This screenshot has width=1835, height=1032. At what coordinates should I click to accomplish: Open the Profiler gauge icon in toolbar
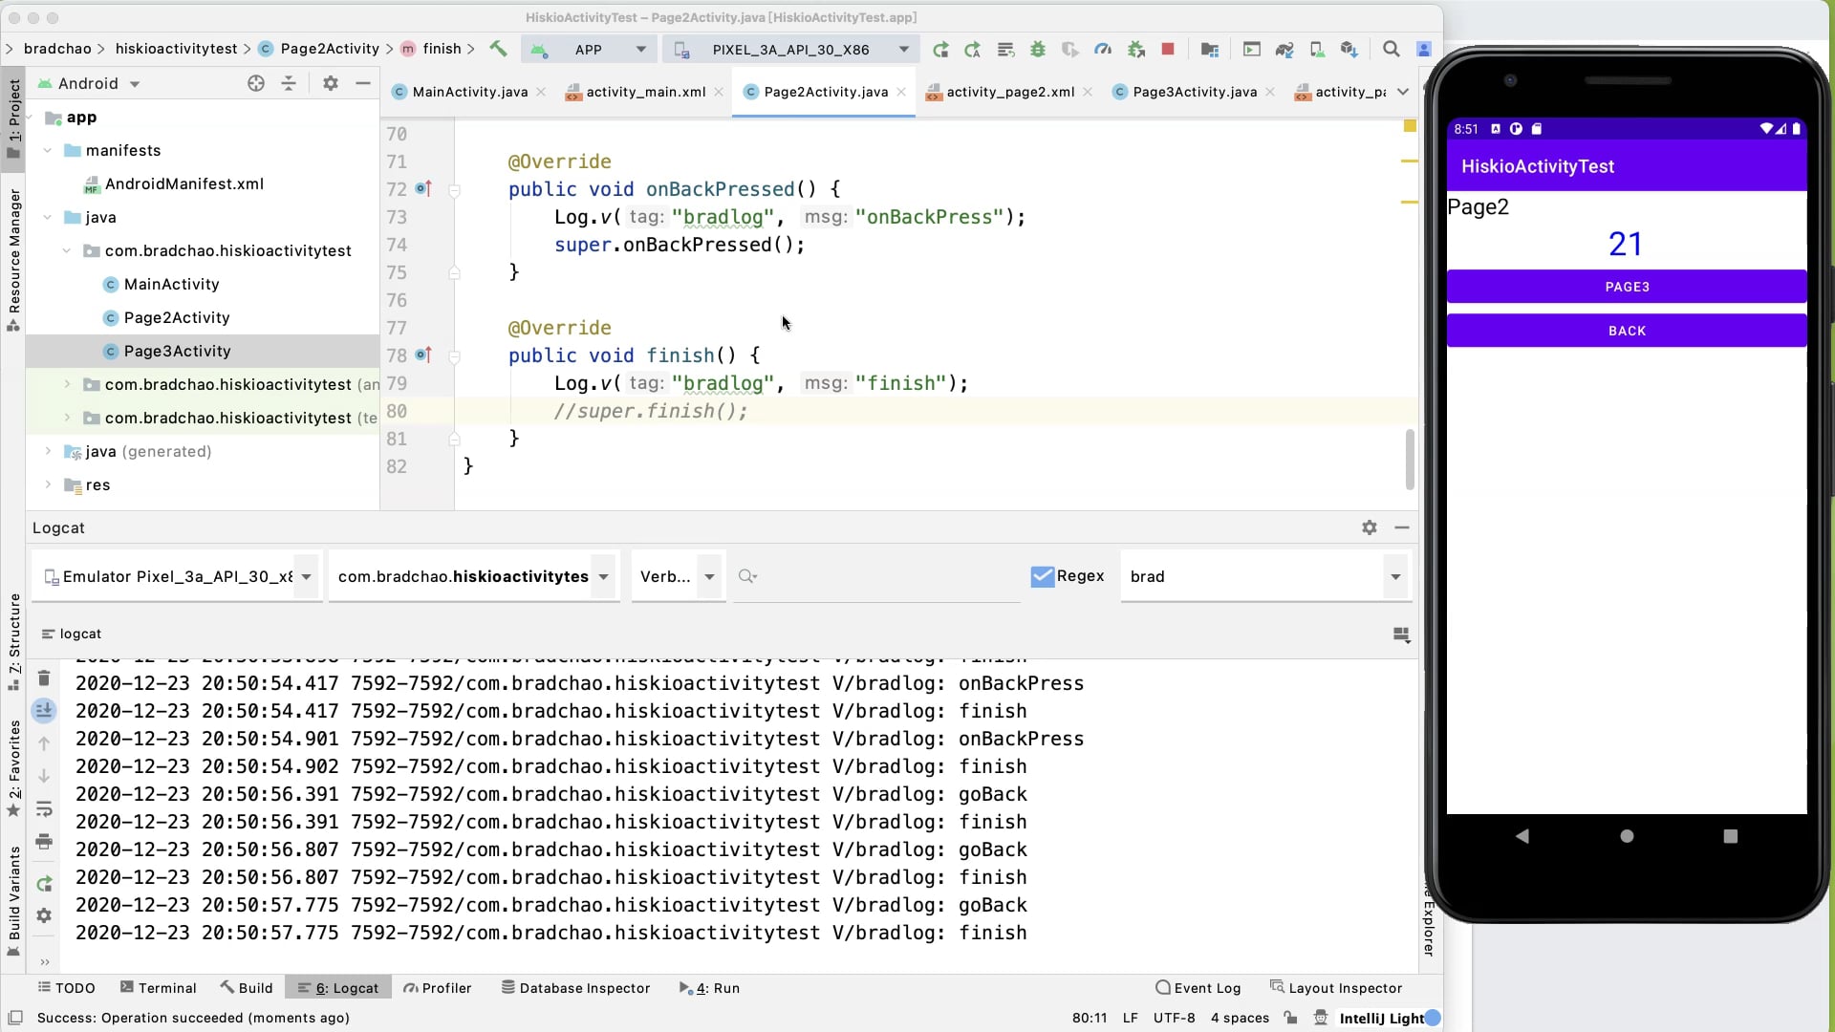click(1103, 49)
